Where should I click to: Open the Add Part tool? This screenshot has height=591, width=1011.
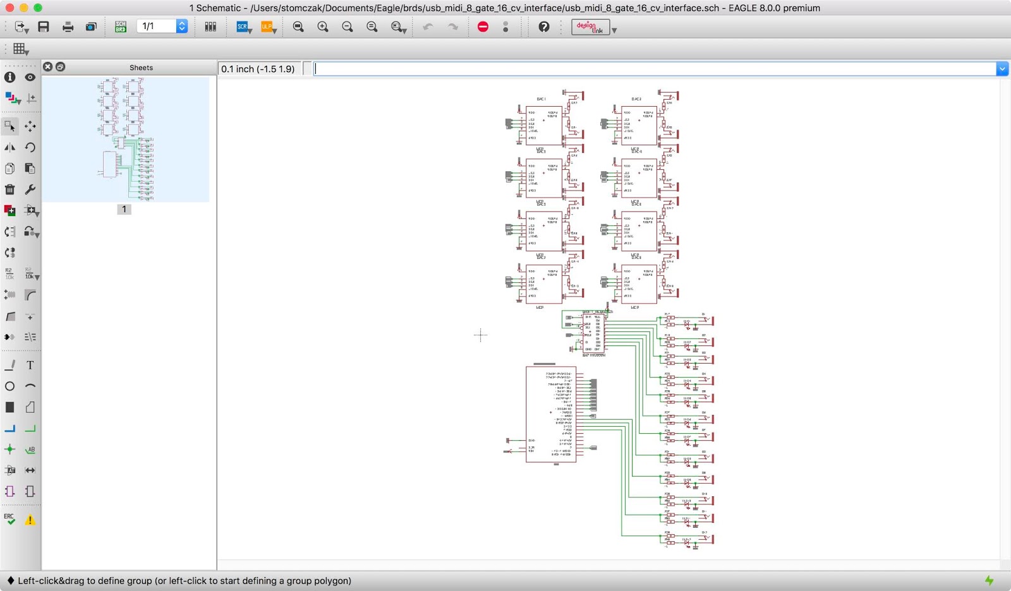tap(9, 211)
